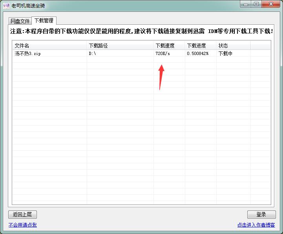283x234 pixels.
Task: Click the 720K/s speed value
Action: 163,53
